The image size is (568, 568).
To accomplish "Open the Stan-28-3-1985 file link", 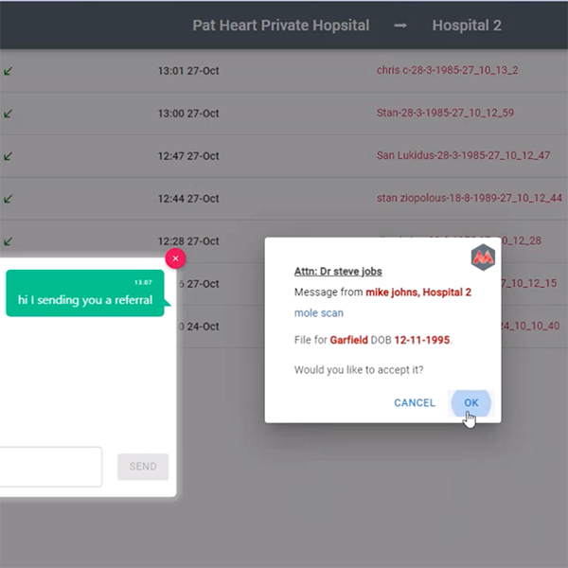I will point(445,113).
